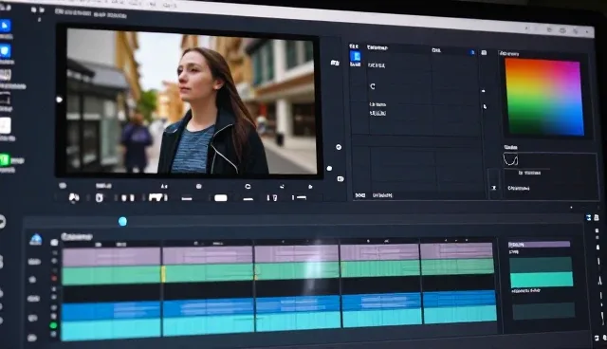Click the blue icon at timeline top right
607x349 pixels.
click(588, 218)
